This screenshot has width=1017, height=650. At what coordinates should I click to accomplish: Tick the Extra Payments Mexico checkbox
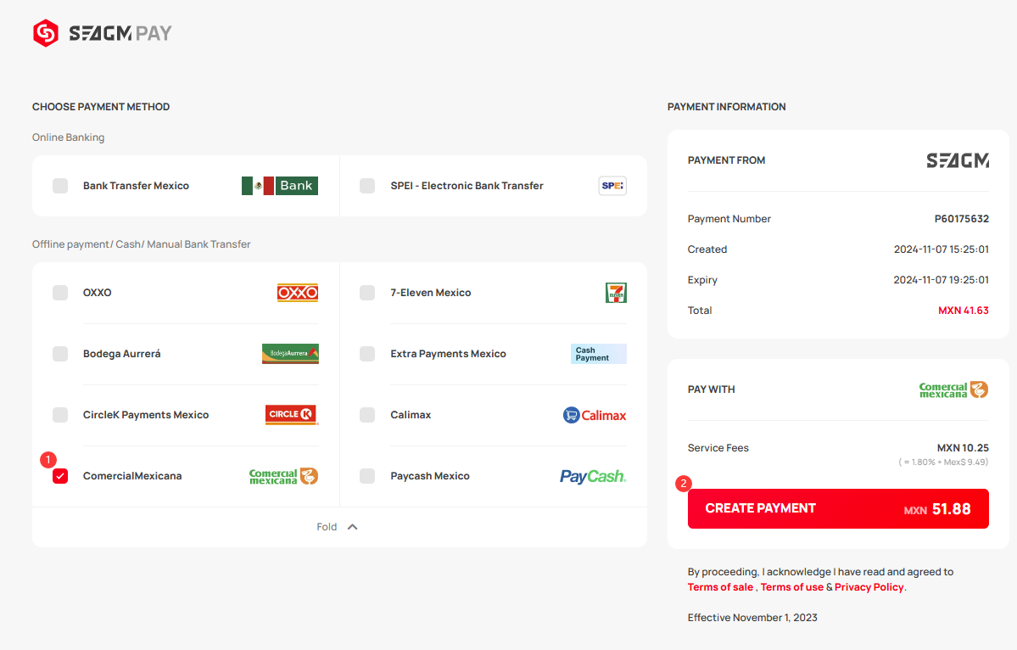(367, 354)
